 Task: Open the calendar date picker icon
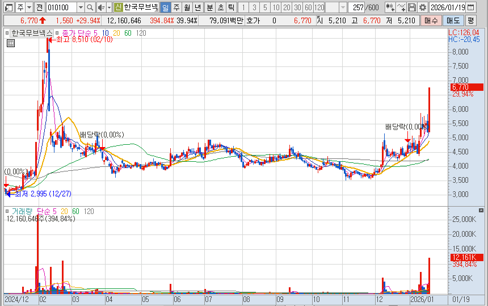(x=471, y=7)
